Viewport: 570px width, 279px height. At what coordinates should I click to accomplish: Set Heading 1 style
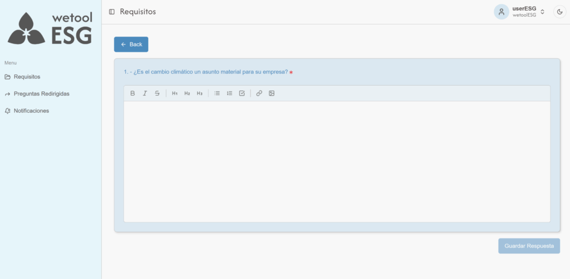click(x=175, y=93)
